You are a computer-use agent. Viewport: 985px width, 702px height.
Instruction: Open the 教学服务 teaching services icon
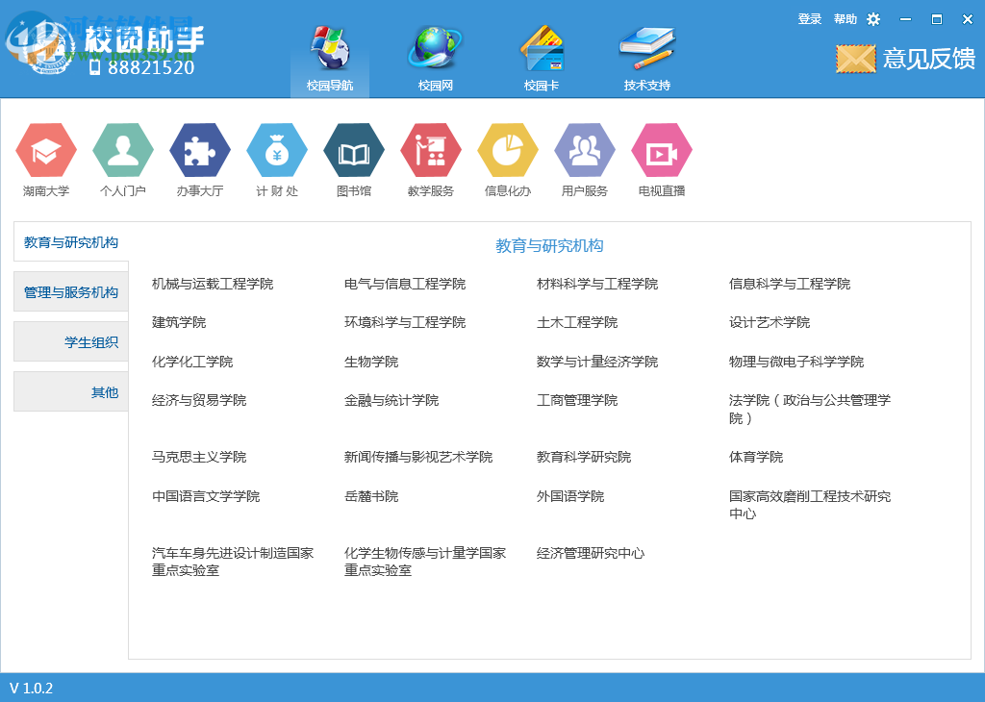pos(430,152)
